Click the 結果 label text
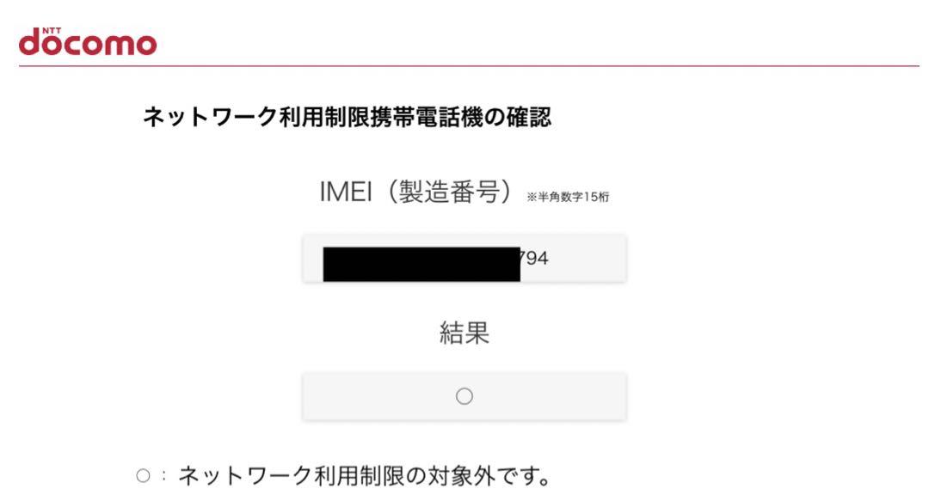The image size is (929, 501). tap(464, 333)
